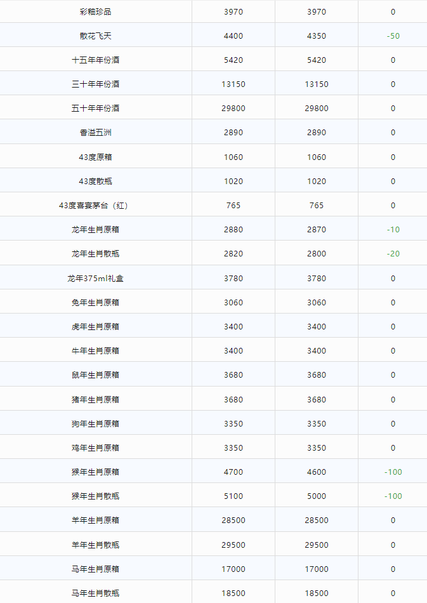Click the 4400 price for 散花飞天

233,36
